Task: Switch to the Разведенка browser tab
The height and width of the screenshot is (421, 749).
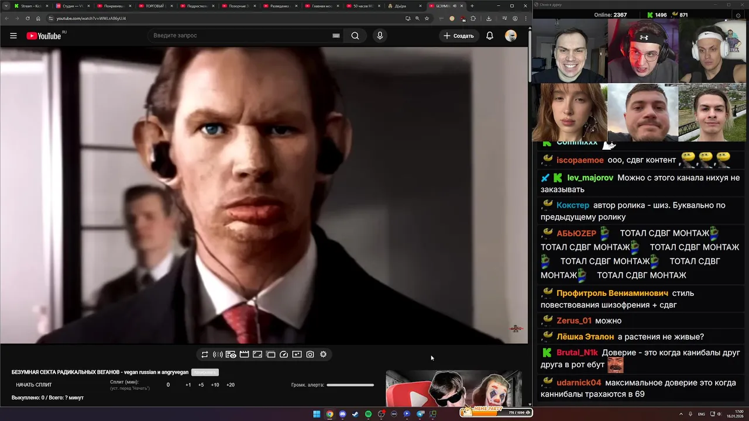Action: [x=280, y=6]
